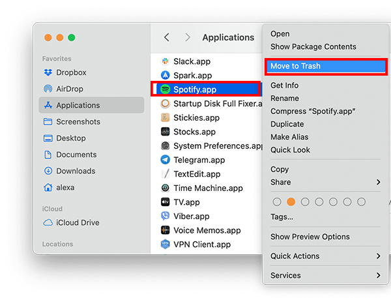391x298 pixels.
Task: Select the Voice Memos.app file name
Action: coord(207,230)
